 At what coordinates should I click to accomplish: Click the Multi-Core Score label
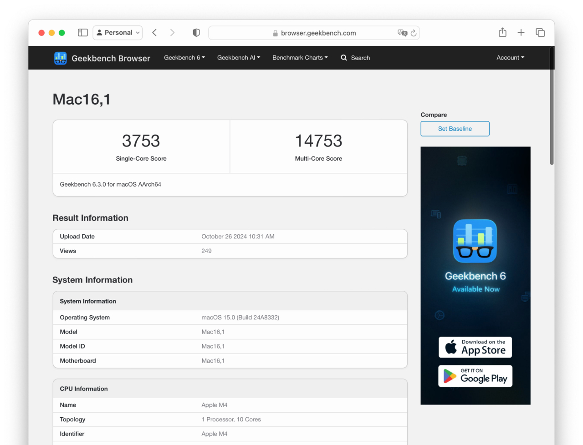tap(319, 159)
